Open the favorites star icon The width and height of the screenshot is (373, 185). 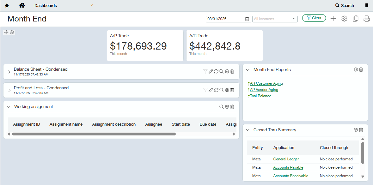pos(7,5)
